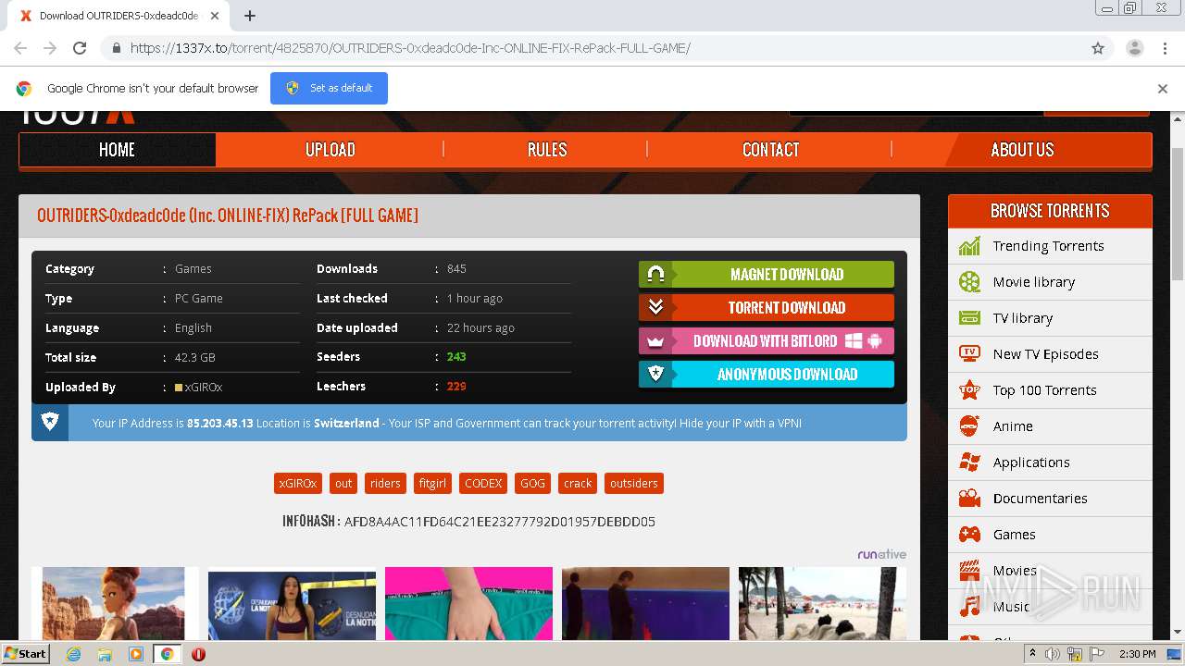The image size is (1185, 666).
Task: Click the address bar URL
Action: (410, 48)
